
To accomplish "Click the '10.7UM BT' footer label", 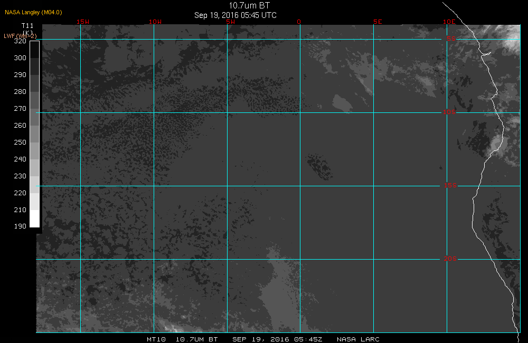I will pos(196,339).
